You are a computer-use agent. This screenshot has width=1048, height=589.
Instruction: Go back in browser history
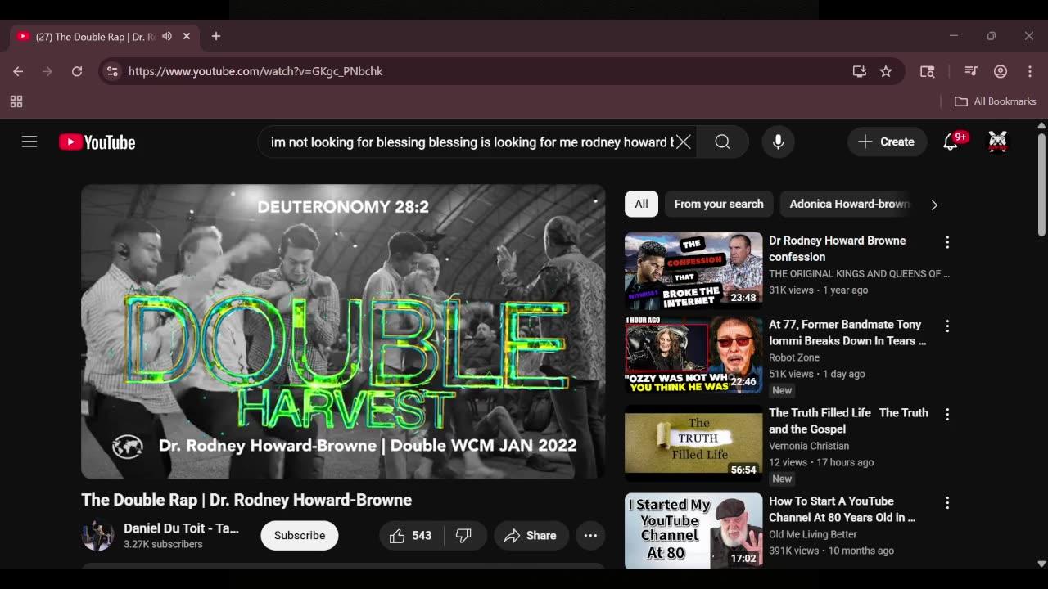pyautogui.click(x=18, y=71)
